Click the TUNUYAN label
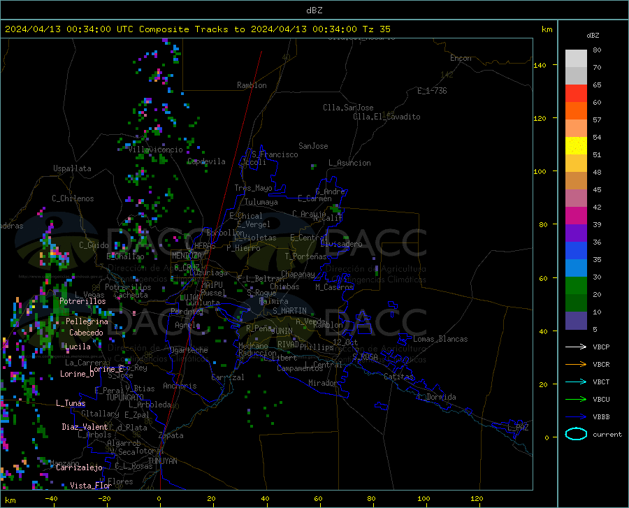Screen dimensions: 629x508 [162, 461]
